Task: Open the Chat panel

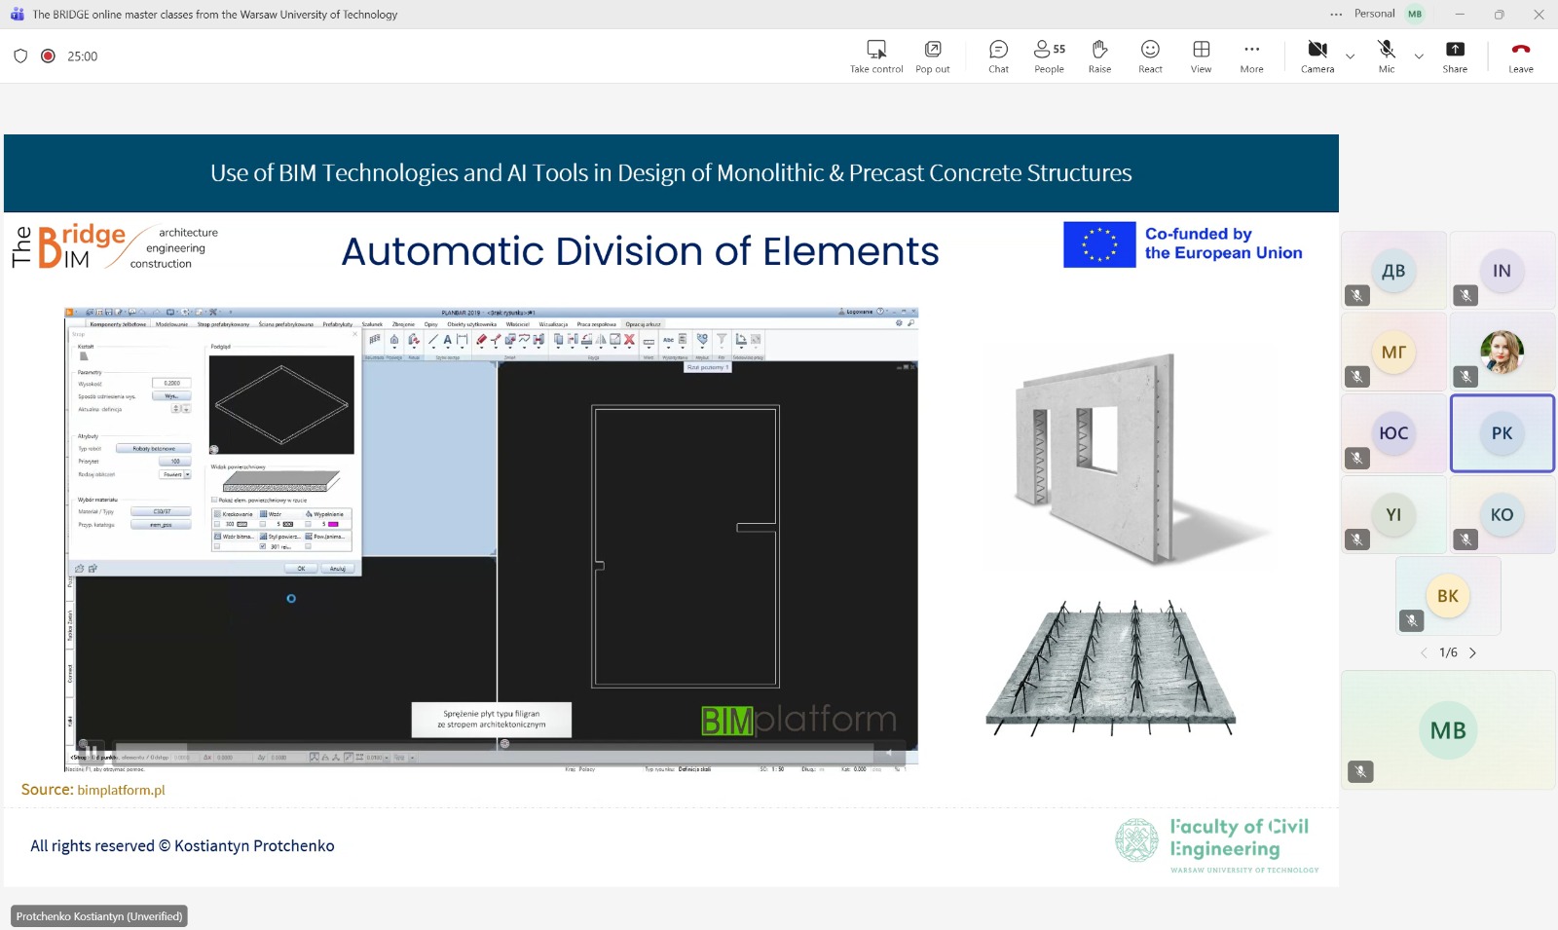Action: coord(998,56)
